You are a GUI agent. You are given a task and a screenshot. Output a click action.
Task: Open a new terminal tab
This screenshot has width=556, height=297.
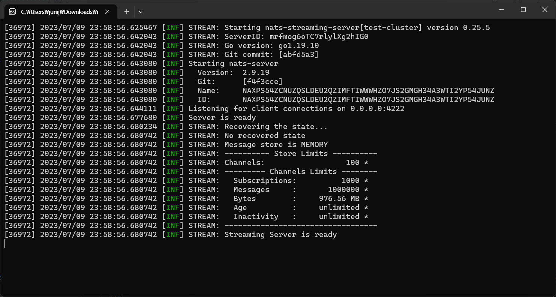coord(127,12)
